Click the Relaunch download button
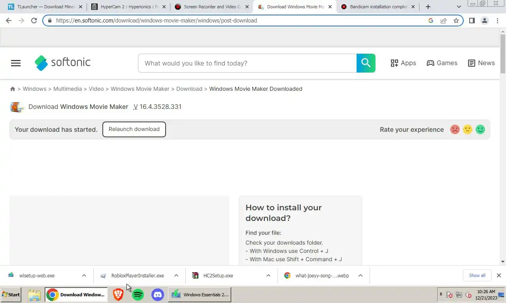Viewport: 506px width, 303px height. tap(134, 129)
